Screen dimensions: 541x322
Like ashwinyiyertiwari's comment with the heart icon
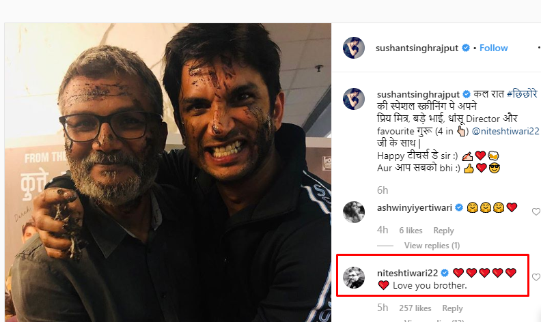(536, 212)
